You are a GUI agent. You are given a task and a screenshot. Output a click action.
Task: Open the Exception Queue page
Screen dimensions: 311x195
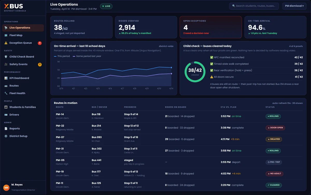point(23,43)
